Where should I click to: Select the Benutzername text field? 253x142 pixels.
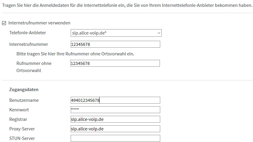tap(115, 100)
